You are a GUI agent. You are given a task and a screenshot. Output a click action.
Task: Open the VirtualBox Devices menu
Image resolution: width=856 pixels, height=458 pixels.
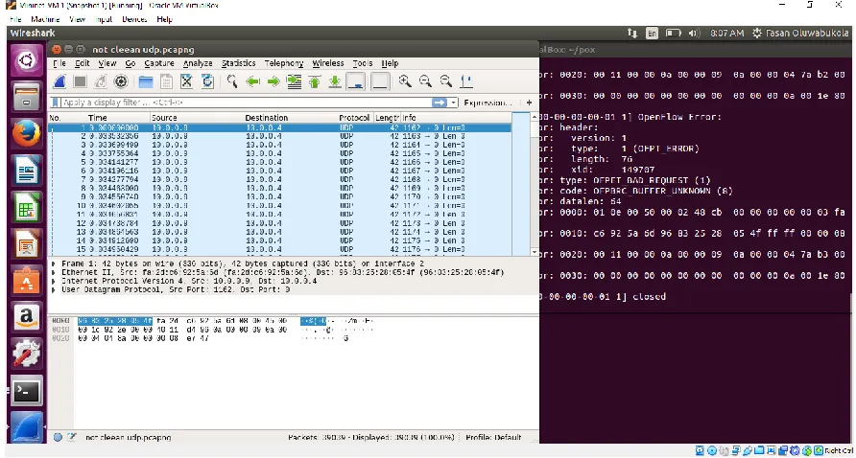coord(134,19)
